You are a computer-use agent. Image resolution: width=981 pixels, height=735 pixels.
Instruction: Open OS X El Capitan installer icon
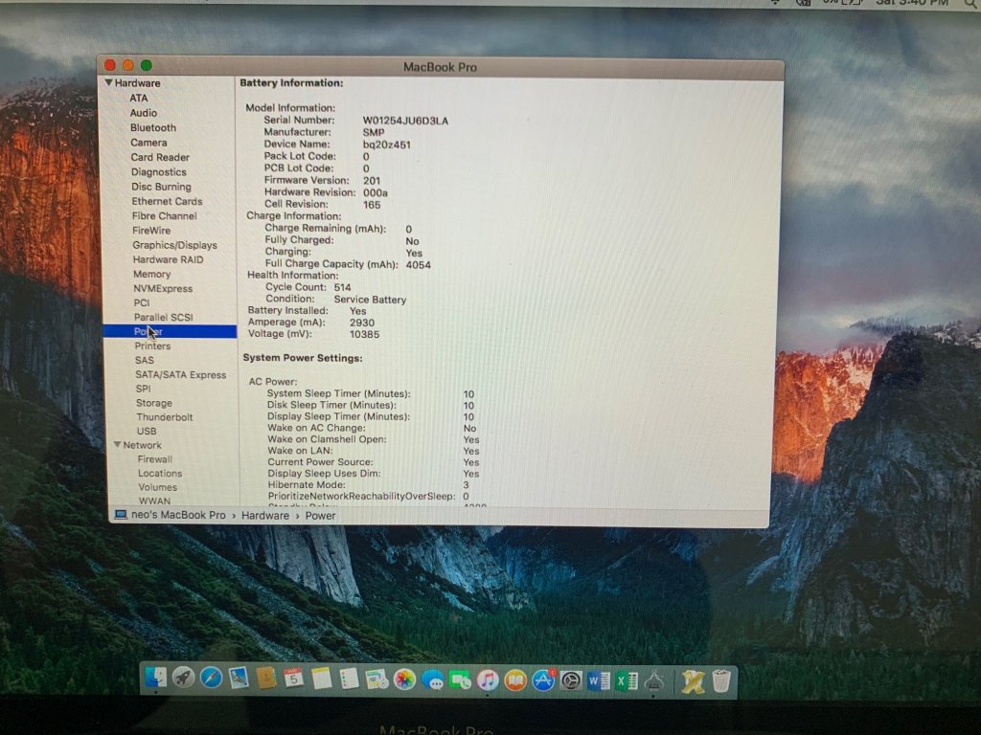pos(694,681)
